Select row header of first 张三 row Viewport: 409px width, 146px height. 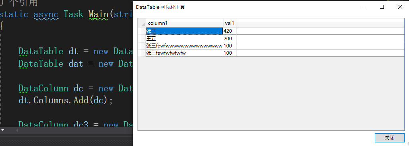click(x=142, y=31)
